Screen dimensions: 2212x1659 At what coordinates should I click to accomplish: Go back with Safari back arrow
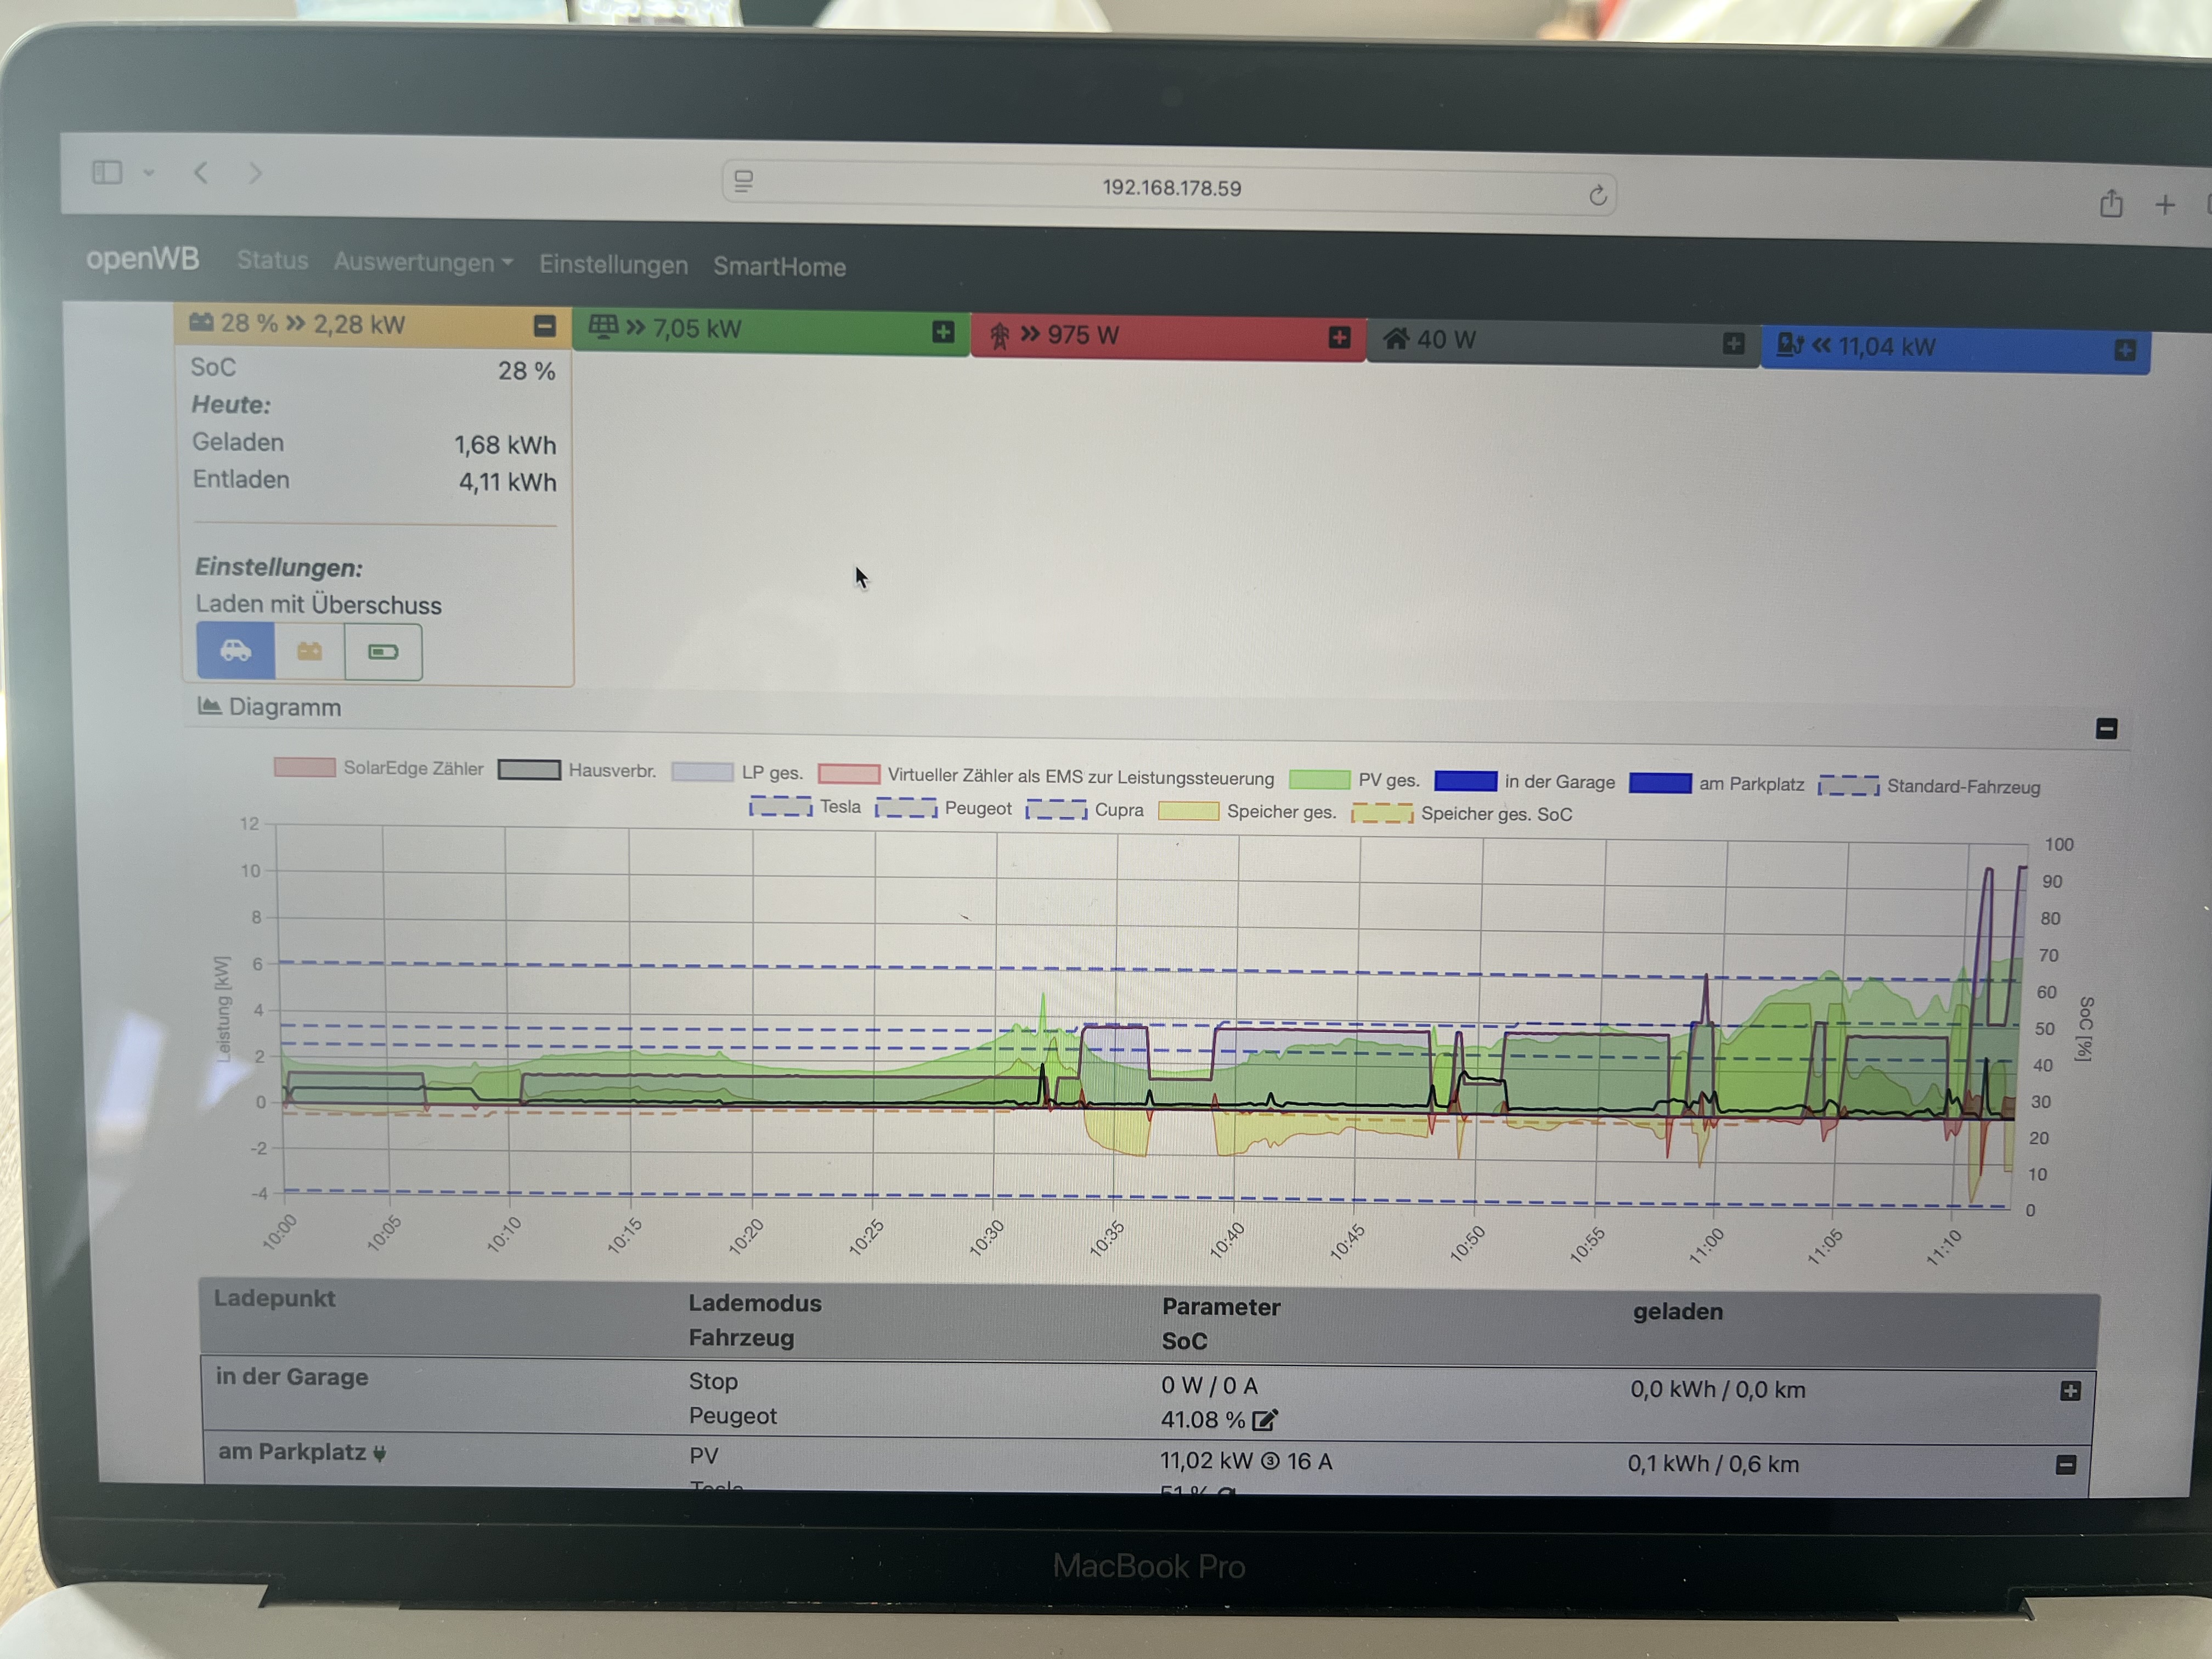pyautogui.click(x=201, y=173)
